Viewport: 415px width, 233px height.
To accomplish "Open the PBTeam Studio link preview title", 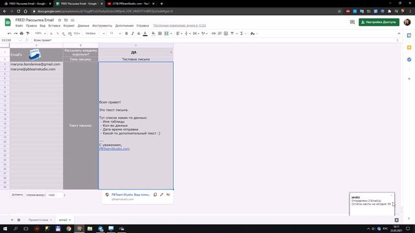I will (131, 195).
